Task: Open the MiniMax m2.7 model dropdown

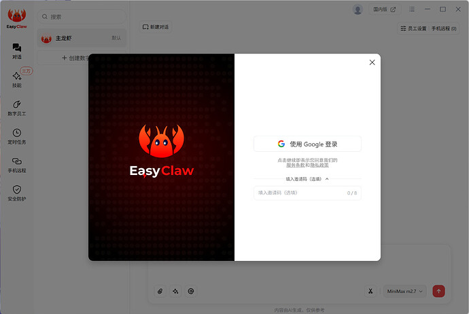Action: pos(404,291)
